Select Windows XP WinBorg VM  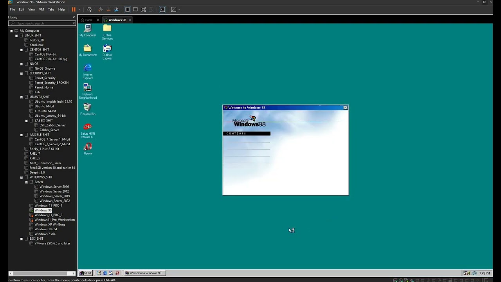pyautogui.click(x=50, y=225)
